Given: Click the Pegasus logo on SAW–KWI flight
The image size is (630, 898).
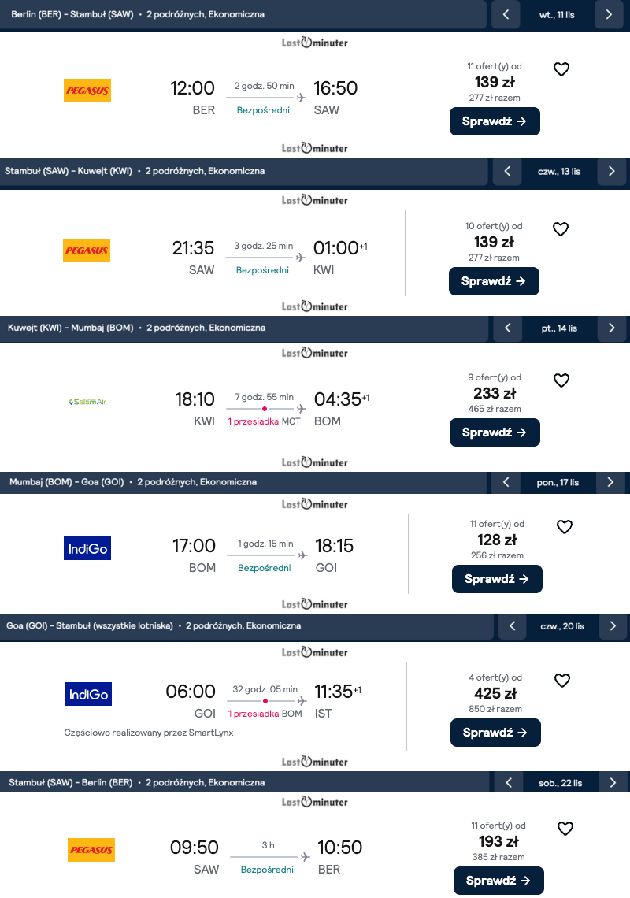Looking at the screenshot, I should coord(87,250).
